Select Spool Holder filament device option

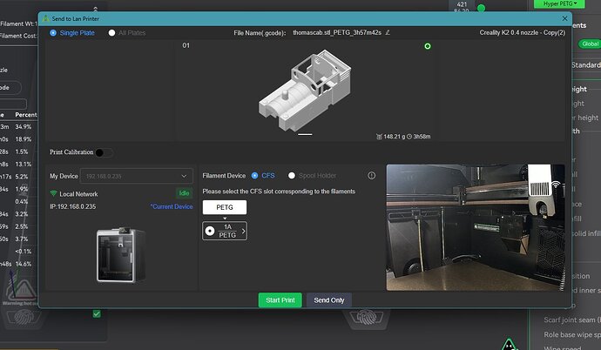292,175
